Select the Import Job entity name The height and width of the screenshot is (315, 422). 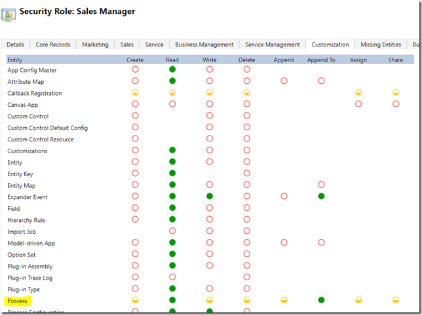[22, 232]
